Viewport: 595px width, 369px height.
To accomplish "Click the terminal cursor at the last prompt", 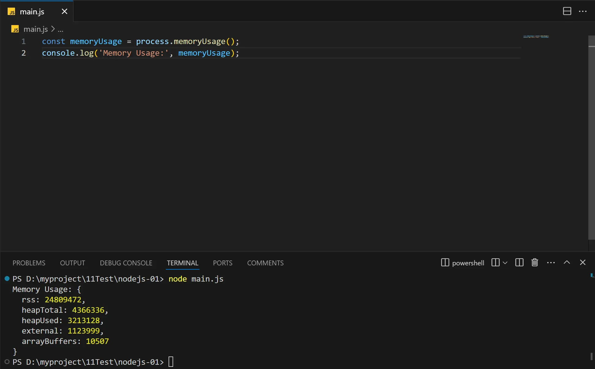I will pos(171,362).
